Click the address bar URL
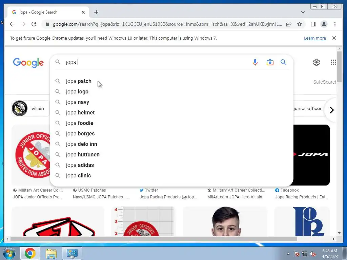This screenshot has height=260, width=347. pyautogui.click(x=167, y=24)
